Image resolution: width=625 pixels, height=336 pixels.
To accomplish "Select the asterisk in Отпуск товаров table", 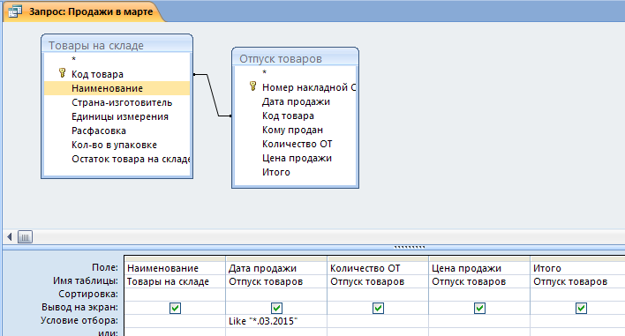I will click(x=264, y=73).
